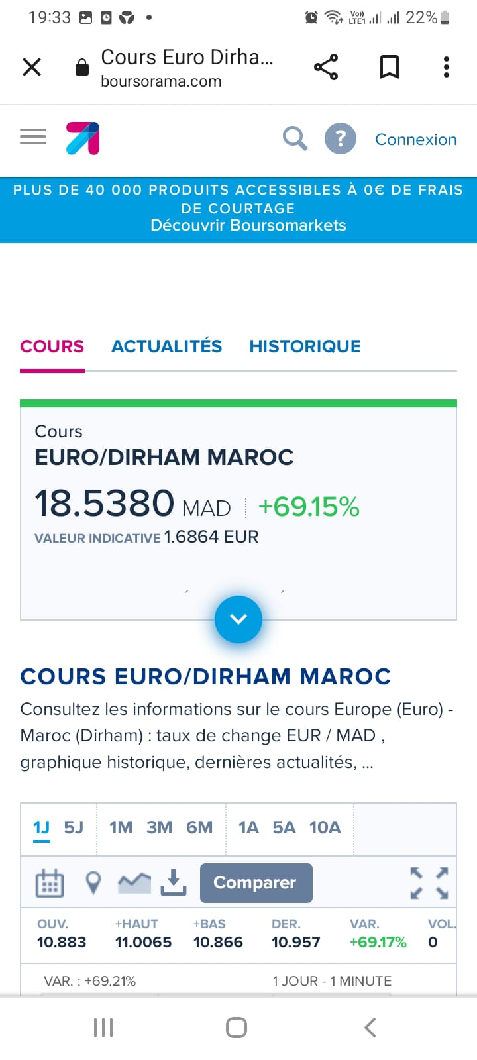Image resolution: width=477 pixels, height=1060 pixels.
Task: Tap the site security lock icon
Action: point(81,66)
